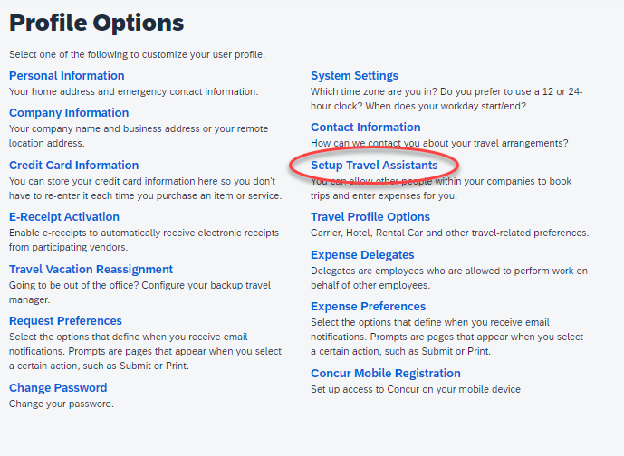This screenshot has height=456, width=624.
Task: Click the circled Setup Travel Assistants link
Action: tap(374, 166)
